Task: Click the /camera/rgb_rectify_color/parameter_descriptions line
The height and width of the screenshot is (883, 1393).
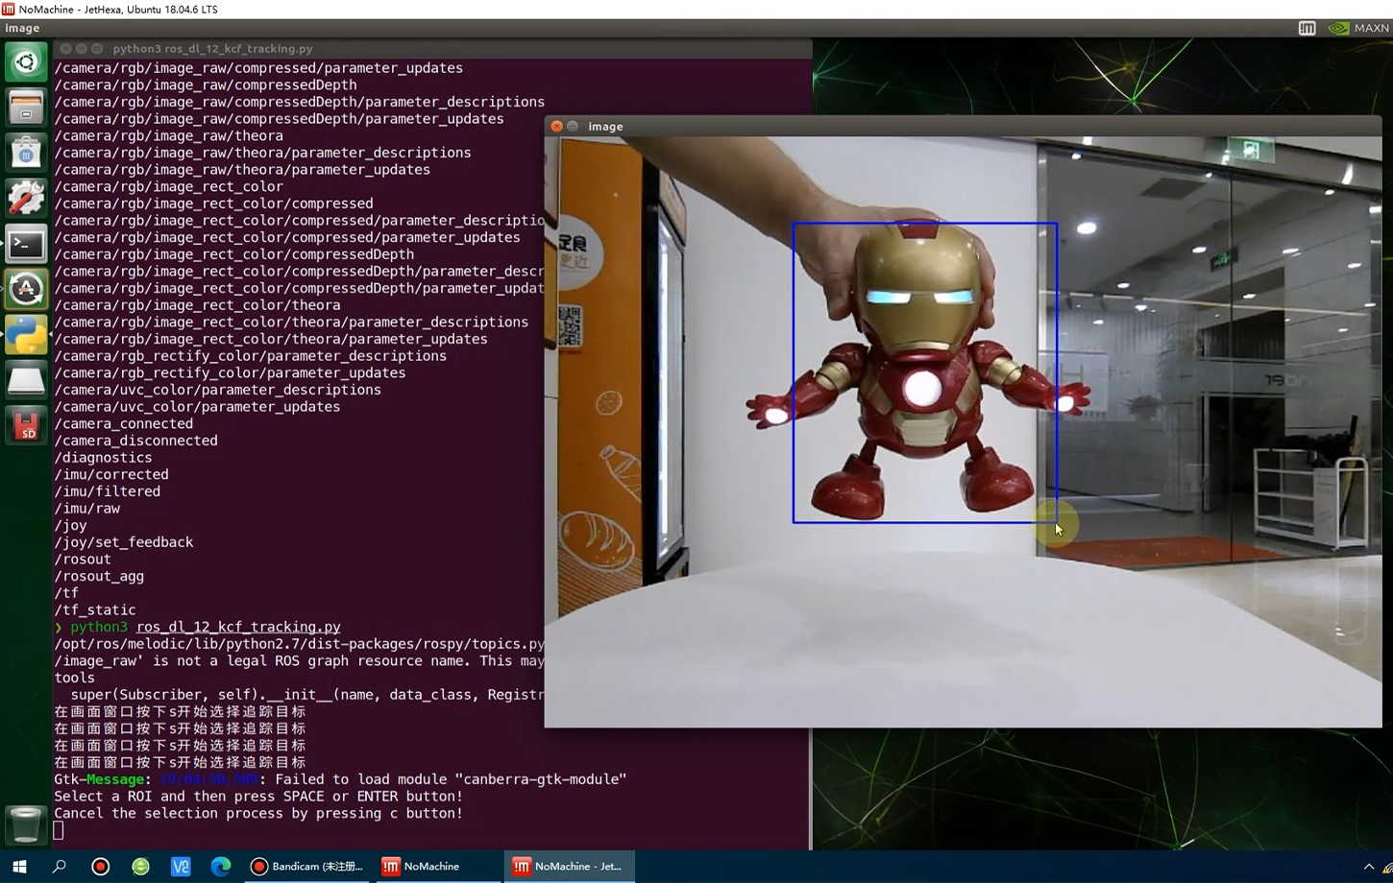Action: point(250,355)
